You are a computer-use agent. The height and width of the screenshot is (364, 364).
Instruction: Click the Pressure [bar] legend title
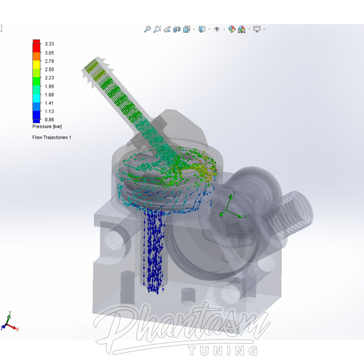[x=47, y=126]
